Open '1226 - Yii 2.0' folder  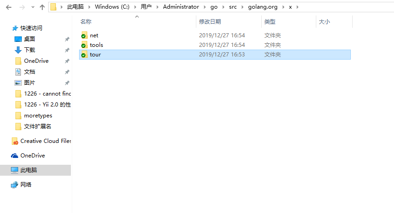click(x=48, y=105)
